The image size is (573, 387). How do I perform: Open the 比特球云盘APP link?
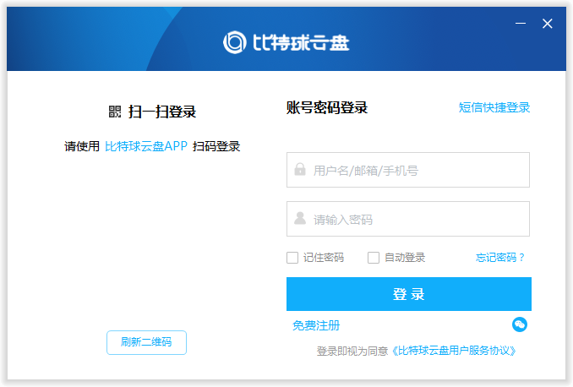coord(146,146)
